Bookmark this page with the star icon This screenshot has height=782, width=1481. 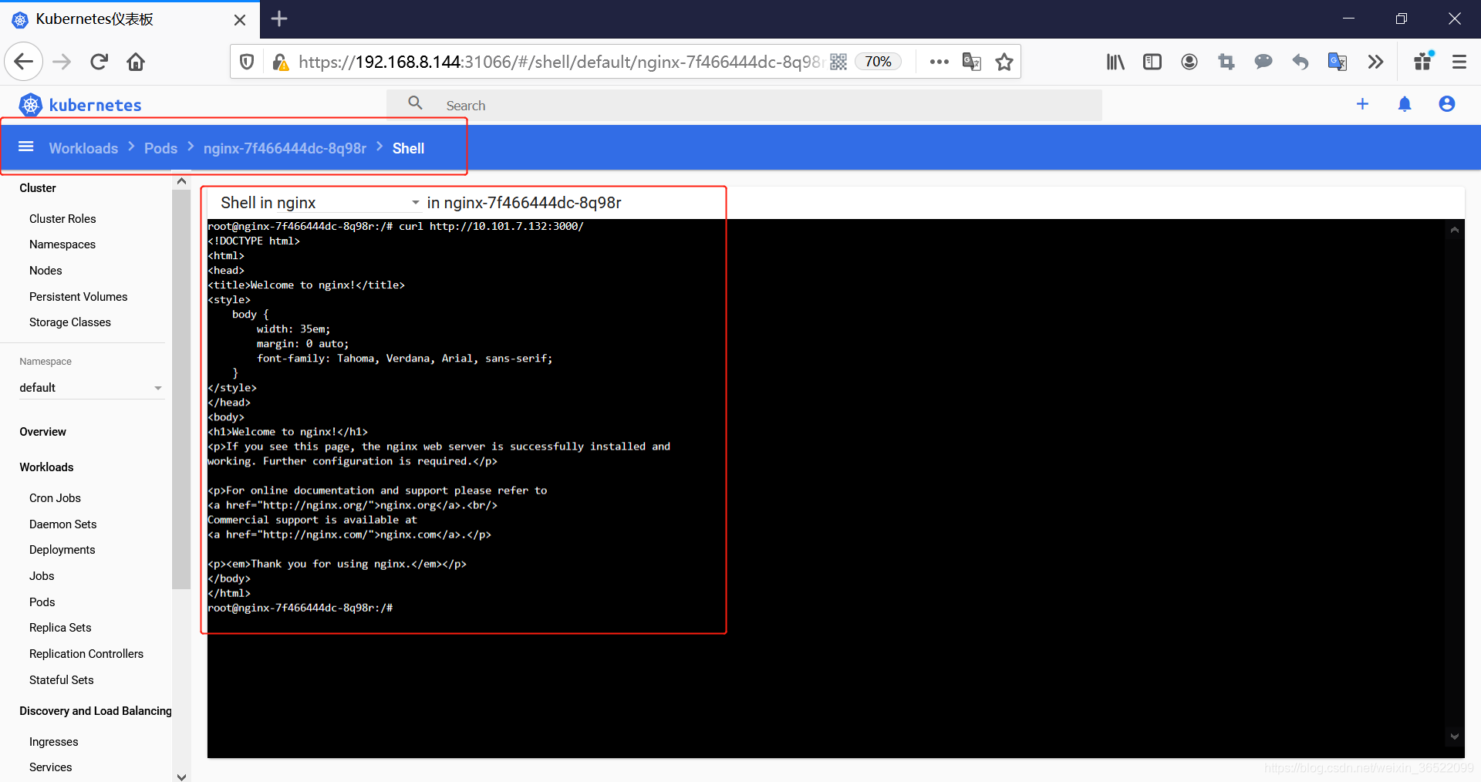click(x=1004, y=62)
